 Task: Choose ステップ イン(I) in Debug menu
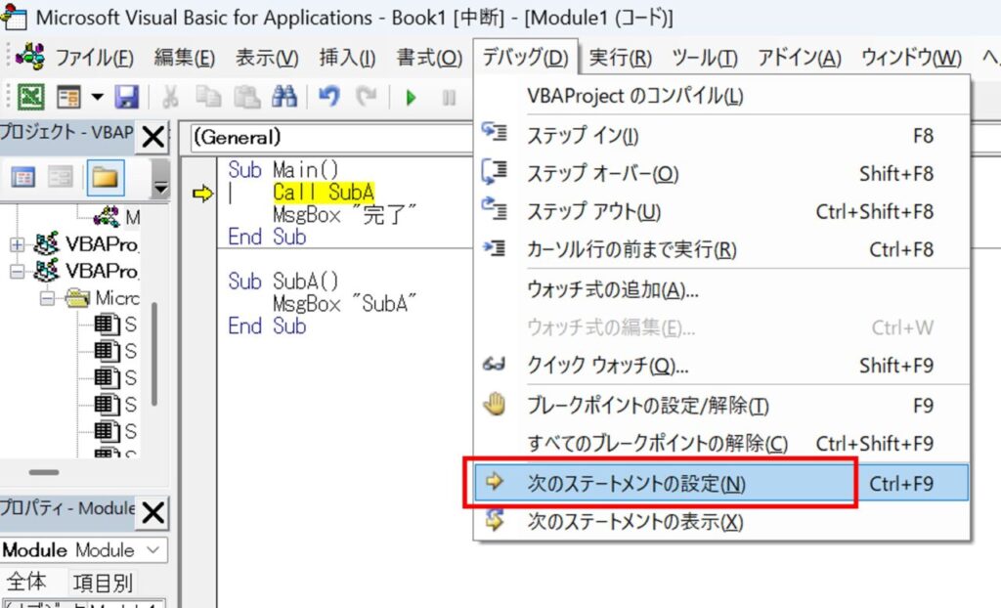pyautogui.click(x=721, y=136)
